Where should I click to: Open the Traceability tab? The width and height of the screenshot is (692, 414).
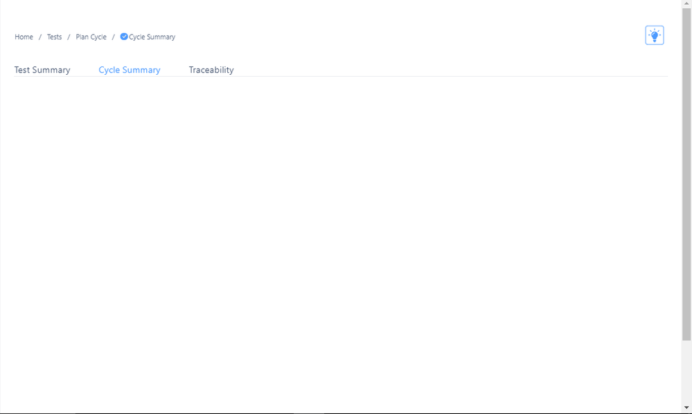211,69
